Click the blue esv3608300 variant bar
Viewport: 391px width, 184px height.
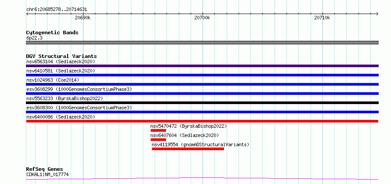tap(202, 112)
